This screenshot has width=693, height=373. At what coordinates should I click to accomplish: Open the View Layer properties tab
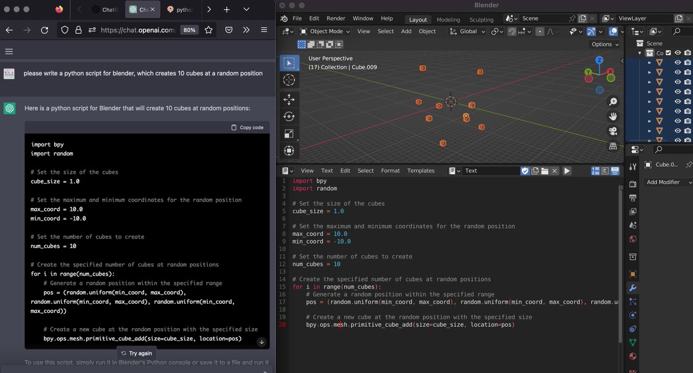point(633,212)
